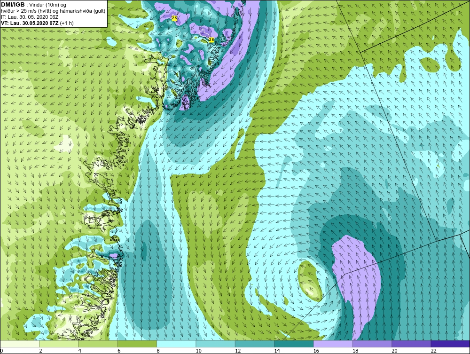This screenshot has width=470, height=354.
Task: Click the legend swatch for 0–2 m/s
Action: click(20, 344)
